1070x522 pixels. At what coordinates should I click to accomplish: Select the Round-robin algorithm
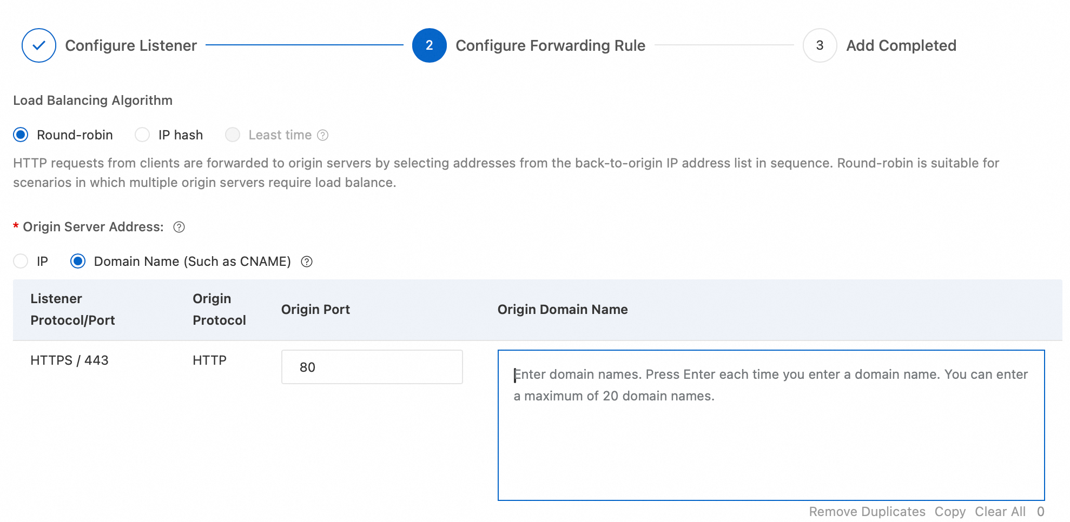coord(21,135)
